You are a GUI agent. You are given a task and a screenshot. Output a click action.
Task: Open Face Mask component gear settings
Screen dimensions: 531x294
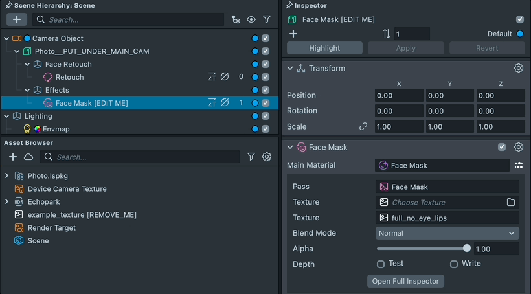click(518, 147)
